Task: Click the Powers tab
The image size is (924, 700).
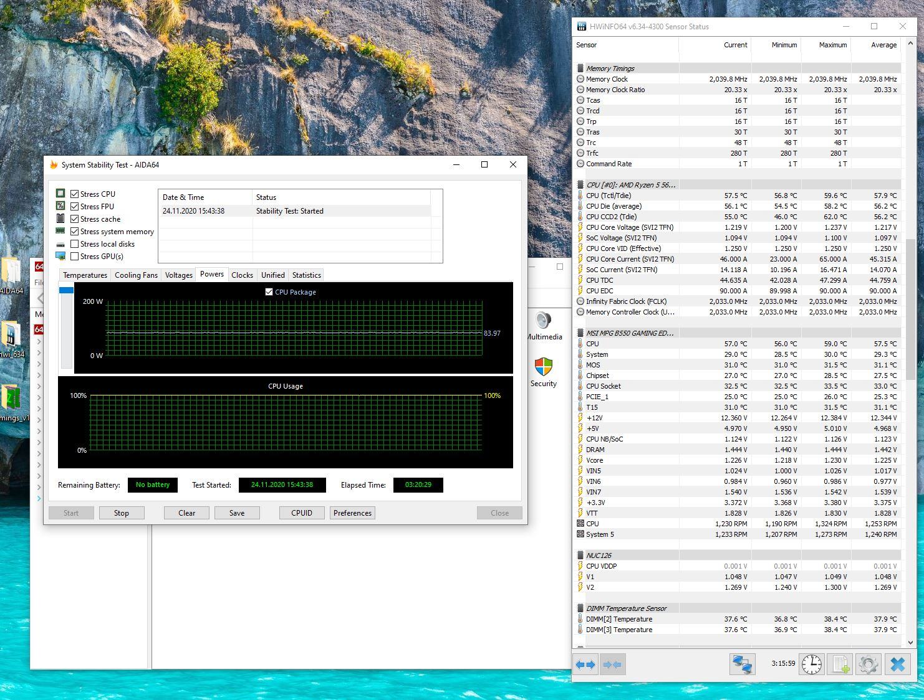Action: (x=212, y=274)
